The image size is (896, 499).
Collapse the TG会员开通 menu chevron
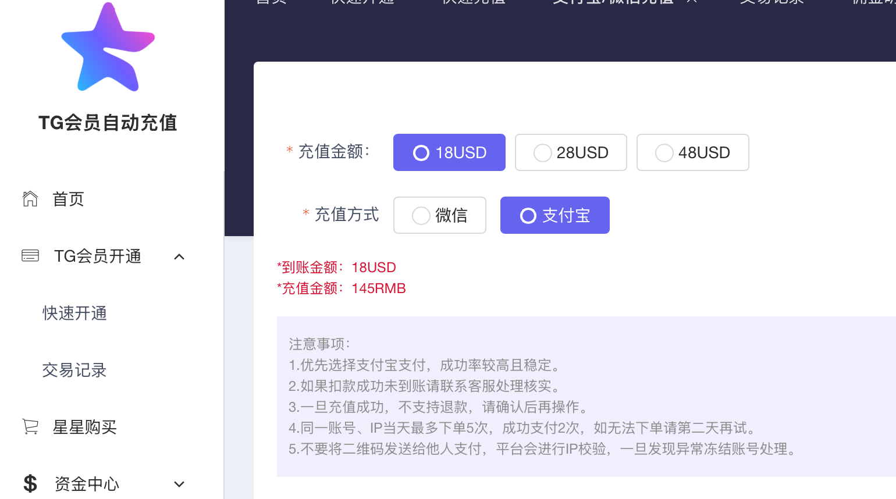coord(179,256)
